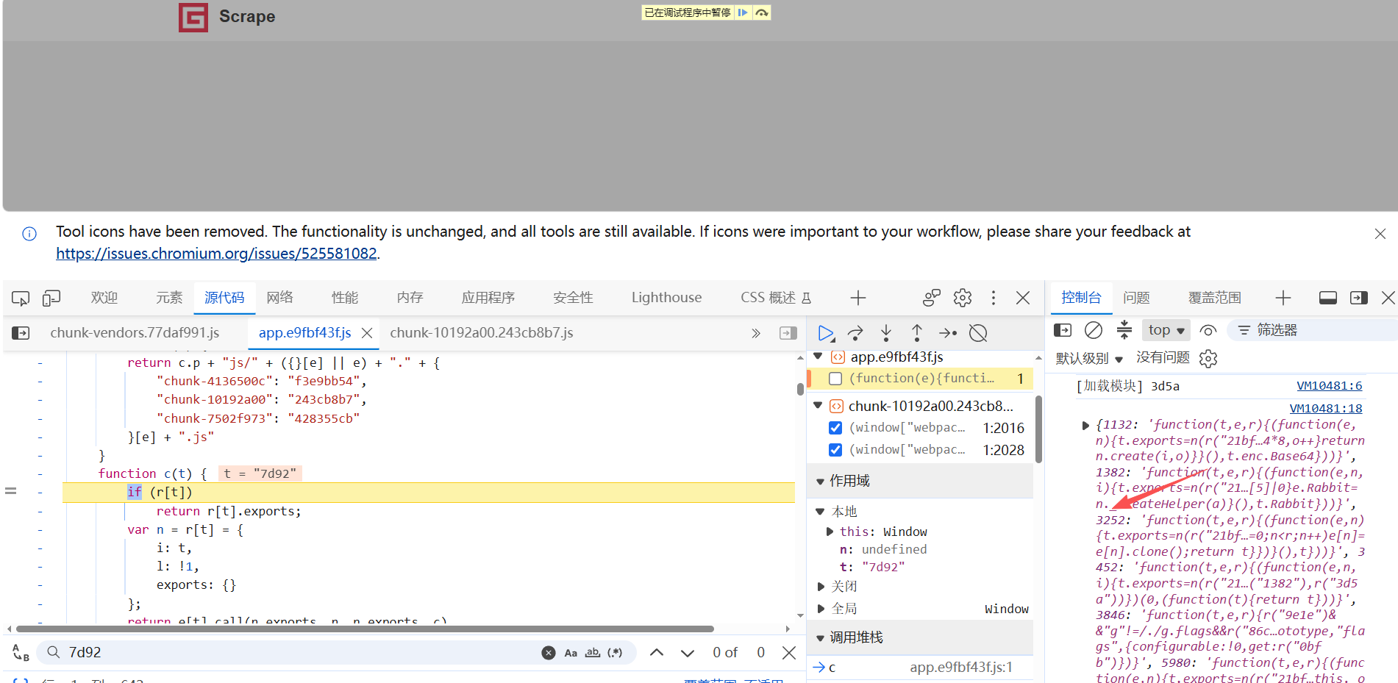Step over from page overlay button
The width and height of the screenshot is (1398, 683).
[x=762, y=12]
